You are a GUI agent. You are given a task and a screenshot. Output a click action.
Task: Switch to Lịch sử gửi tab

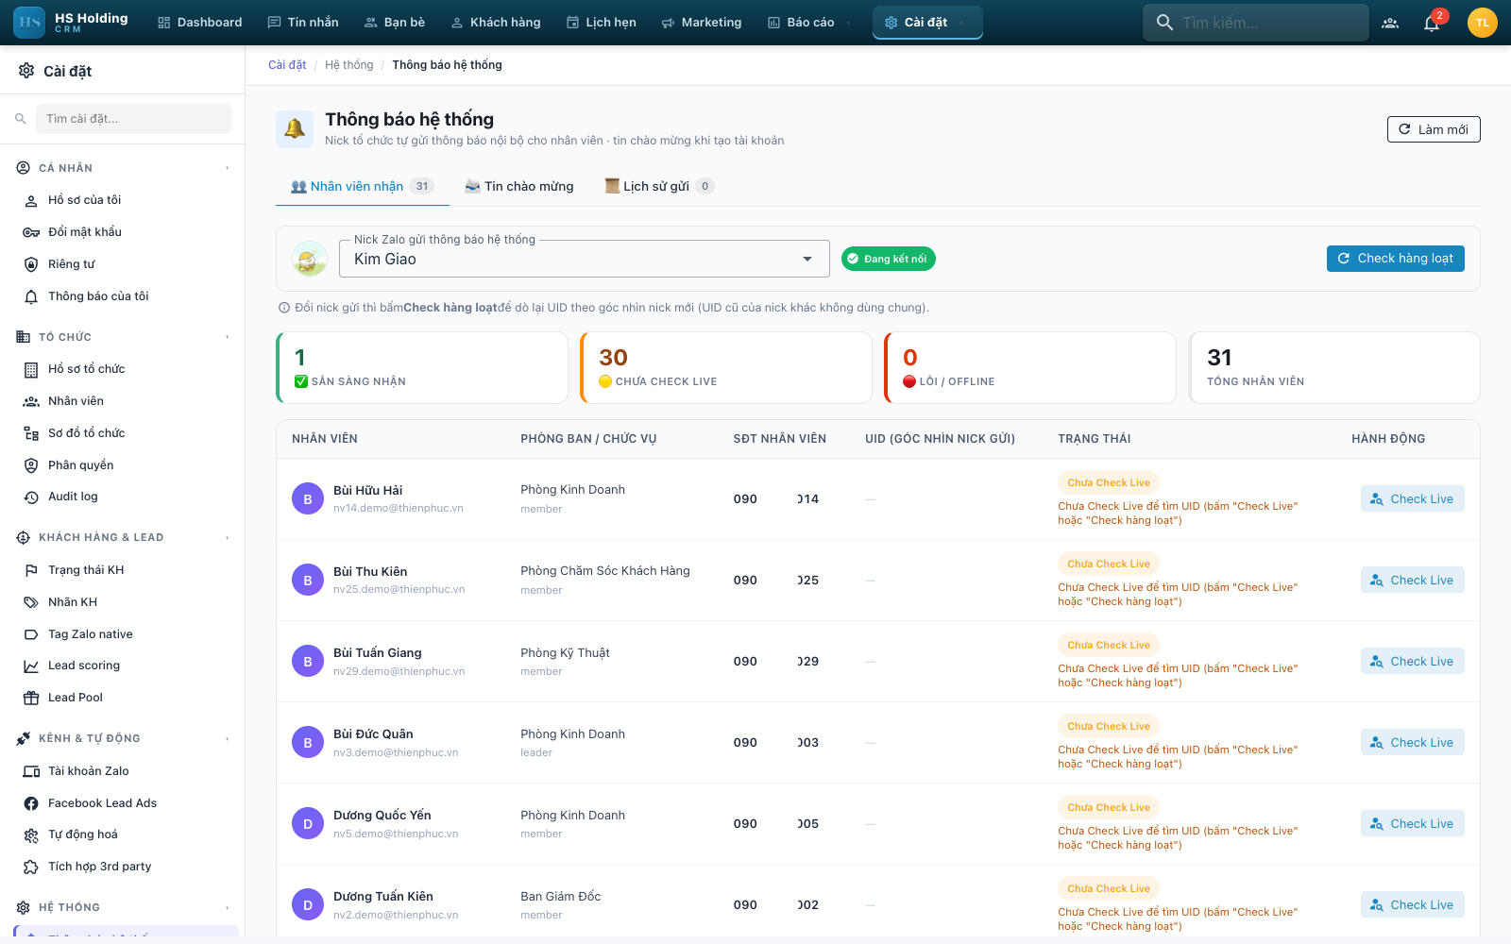(658, 186)
